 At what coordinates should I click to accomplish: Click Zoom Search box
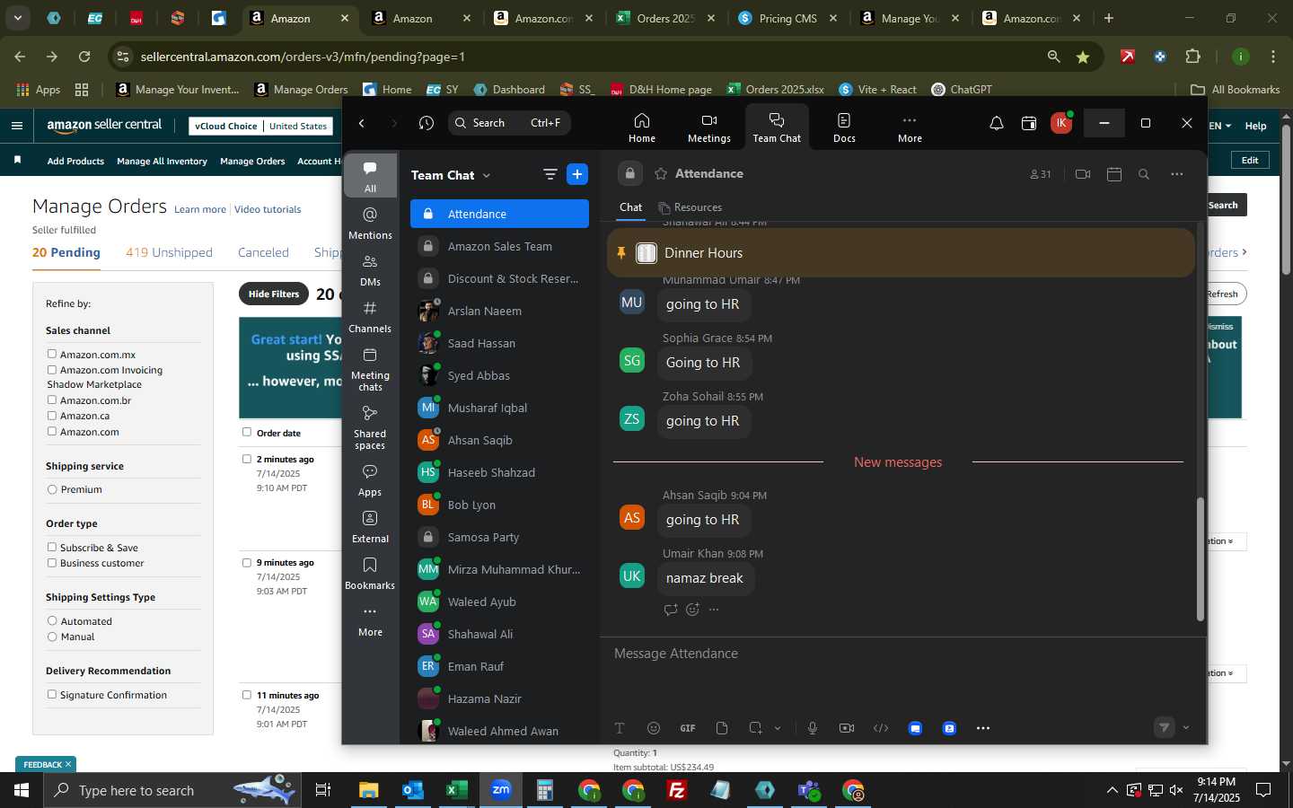pyautogui.click(x=509, y=123)
